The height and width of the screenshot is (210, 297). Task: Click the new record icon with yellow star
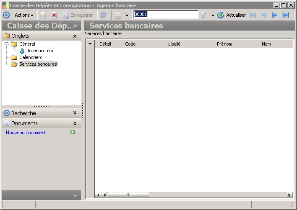coord(43,15)
